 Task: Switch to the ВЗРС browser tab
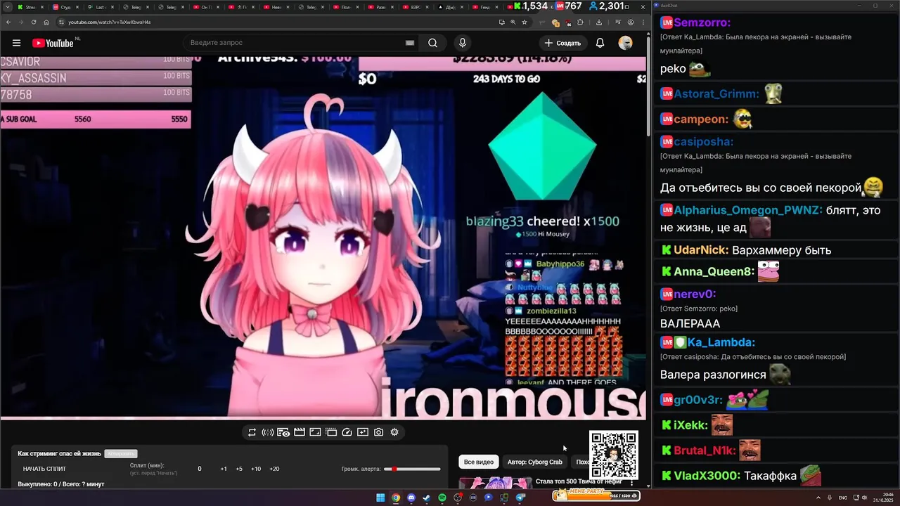point(416,7)
